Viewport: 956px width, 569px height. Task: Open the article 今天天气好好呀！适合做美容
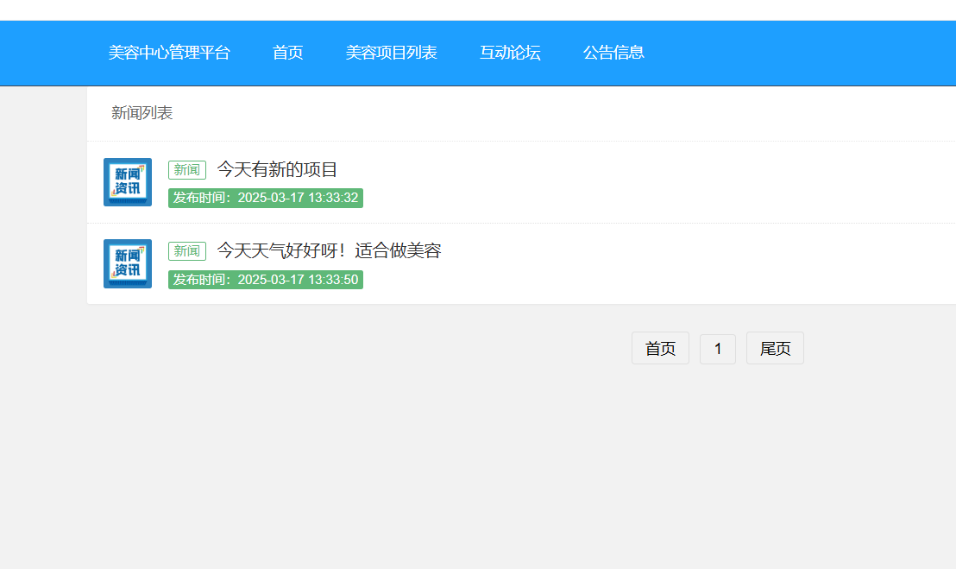329,251
